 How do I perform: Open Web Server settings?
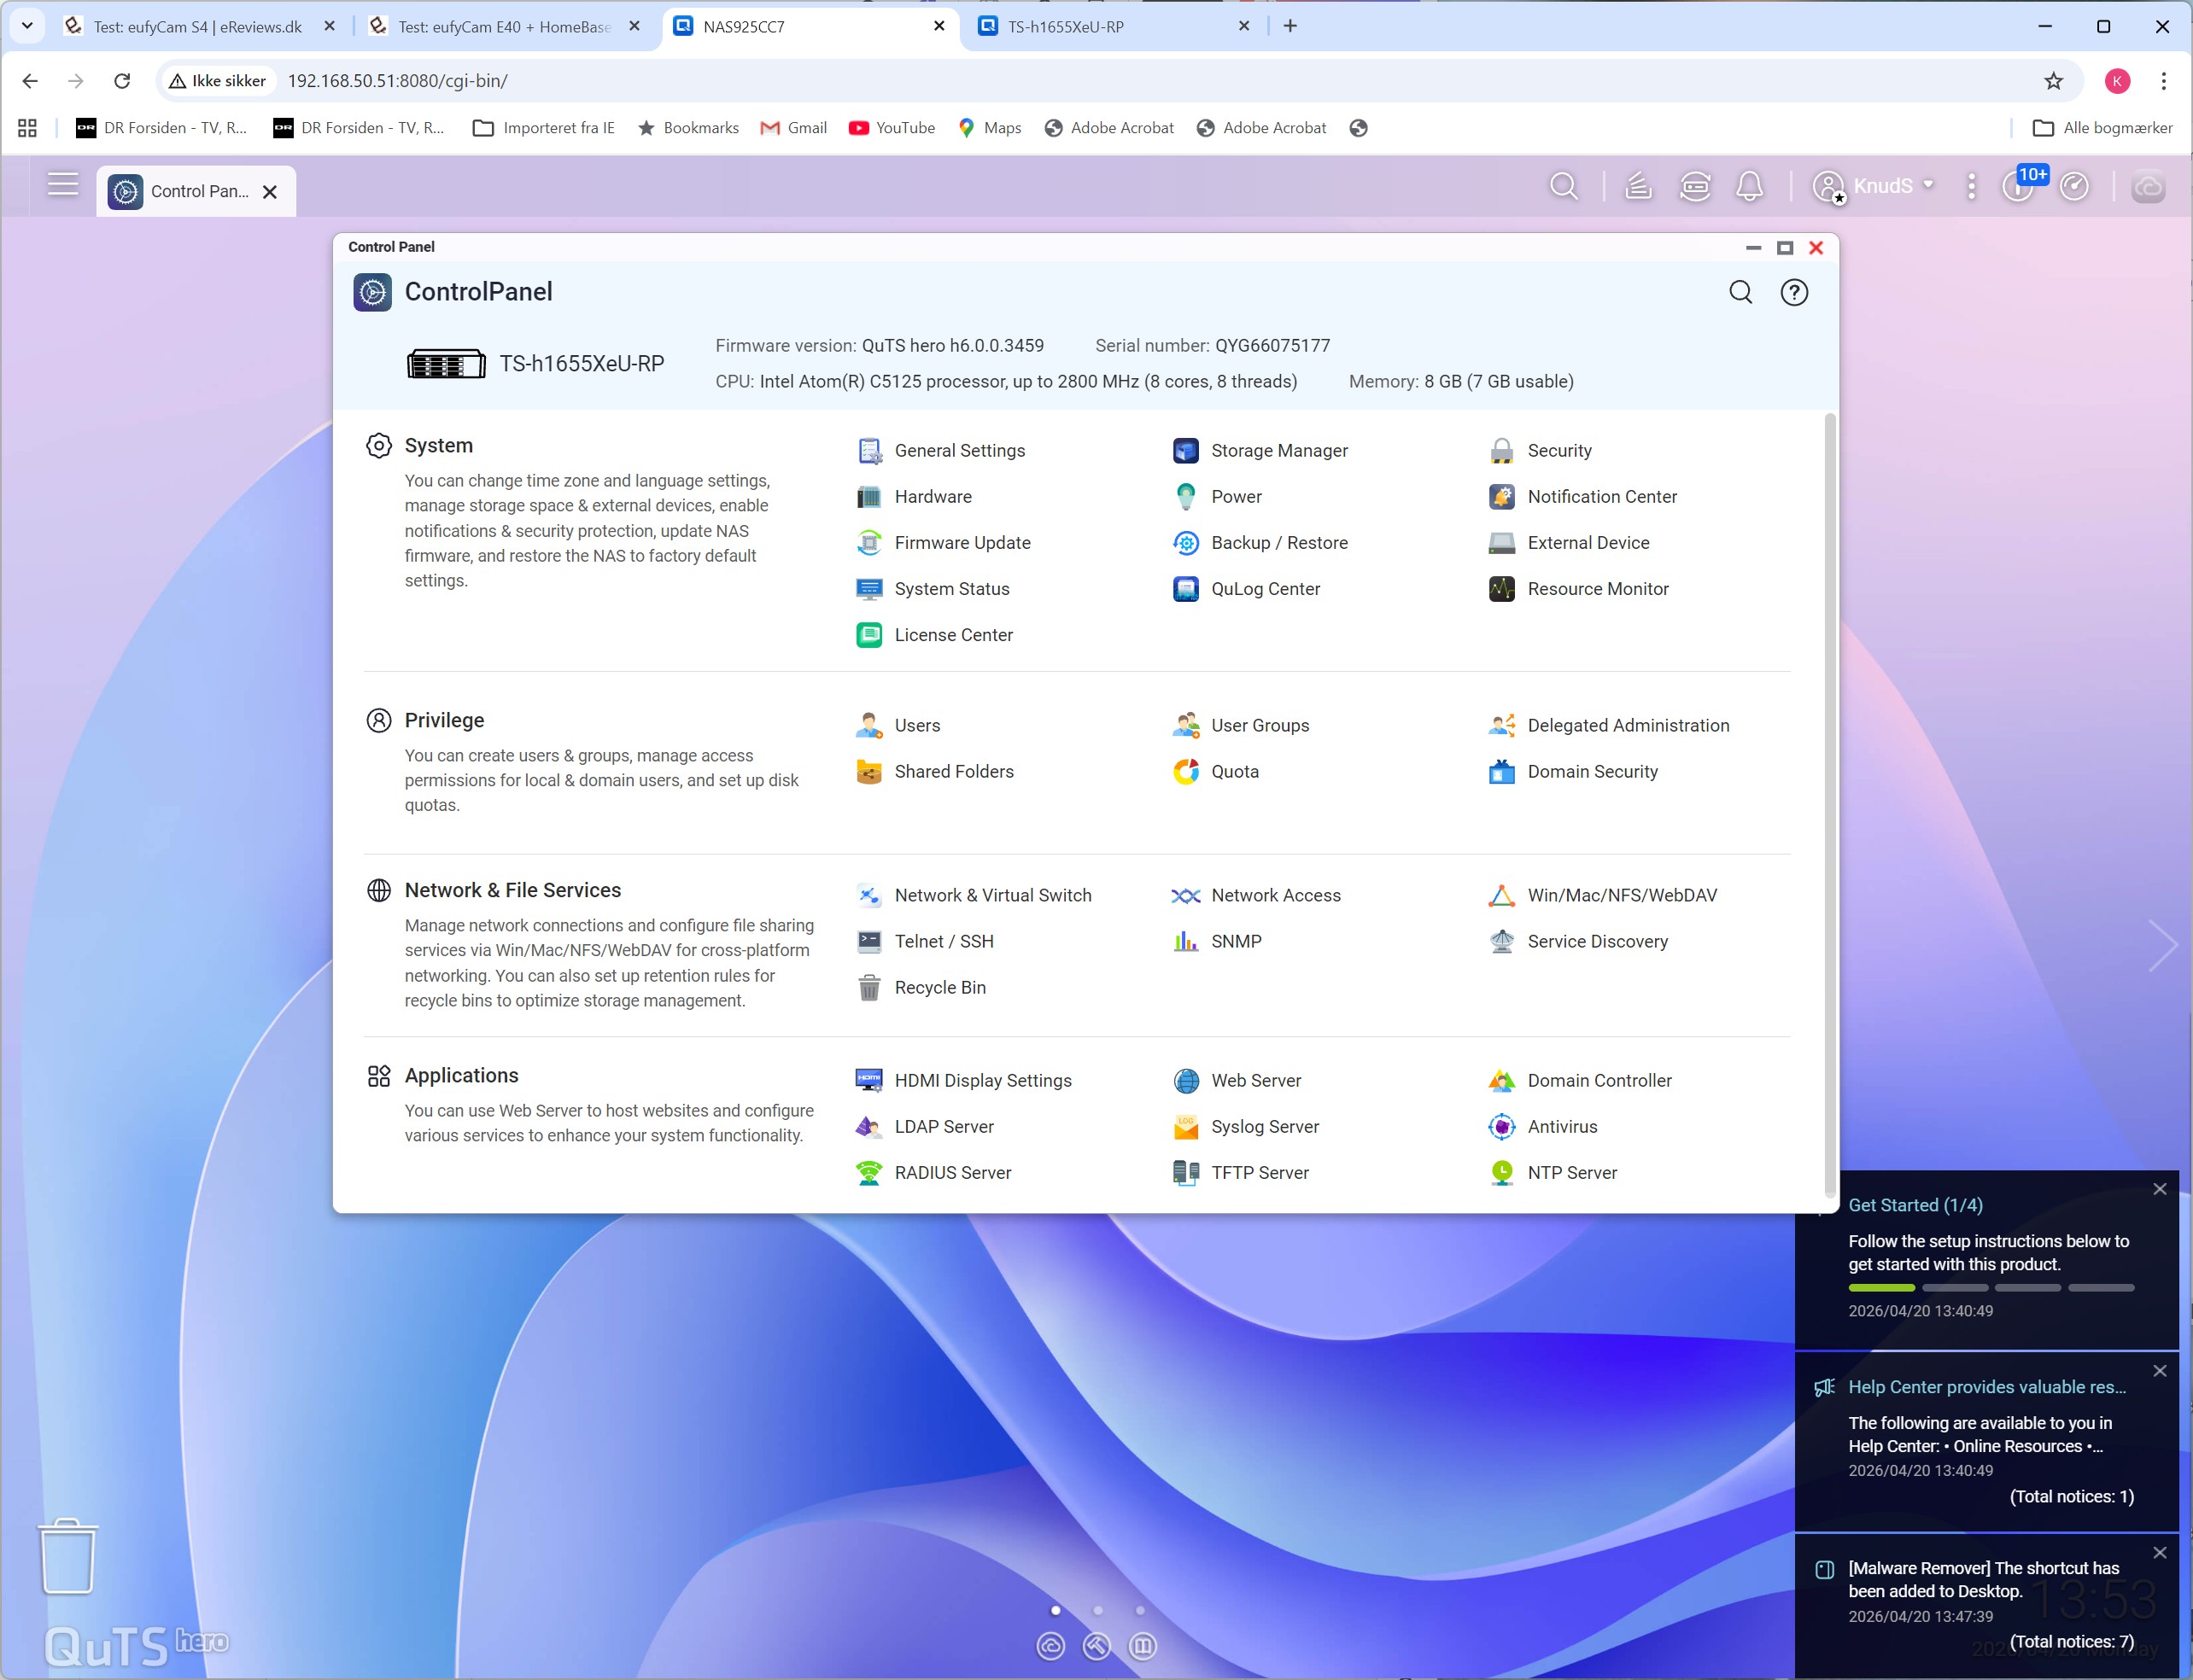[1237, 1081]
